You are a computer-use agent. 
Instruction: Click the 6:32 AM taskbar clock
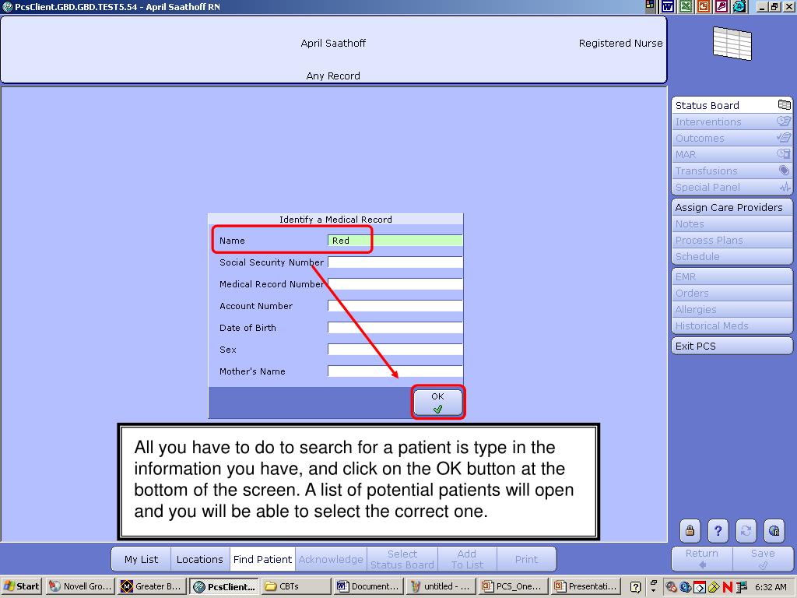[771, 587]
